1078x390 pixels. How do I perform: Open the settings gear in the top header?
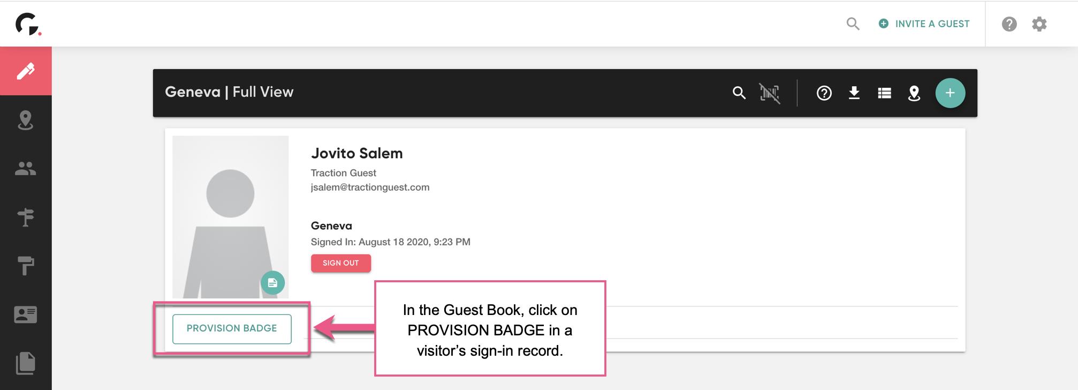click(1039, 24)
